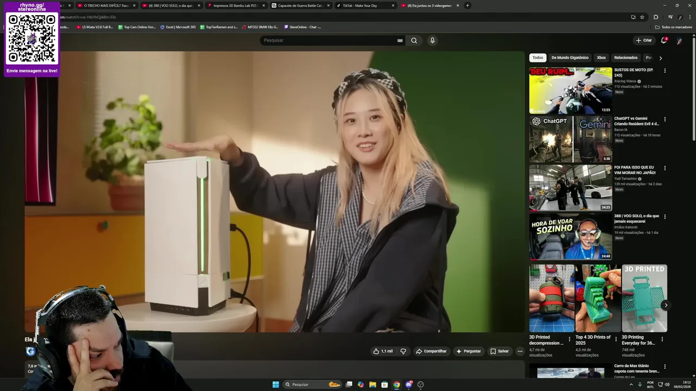Switch to Chrome via taskbar icon
This screenshot has width=696, height=391.
click(x=396, y=384)
